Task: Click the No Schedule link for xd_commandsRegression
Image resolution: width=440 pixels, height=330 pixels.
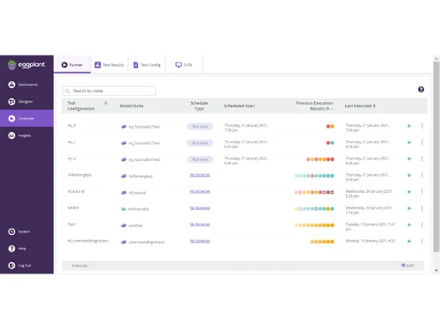Action: (x=200, y=241)
